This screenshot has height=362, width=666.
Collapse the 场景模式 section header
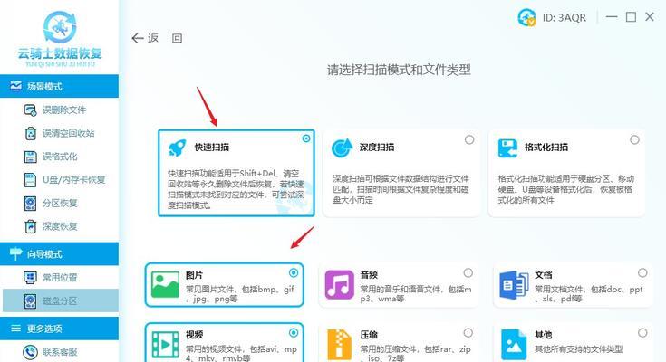point(60,86)
